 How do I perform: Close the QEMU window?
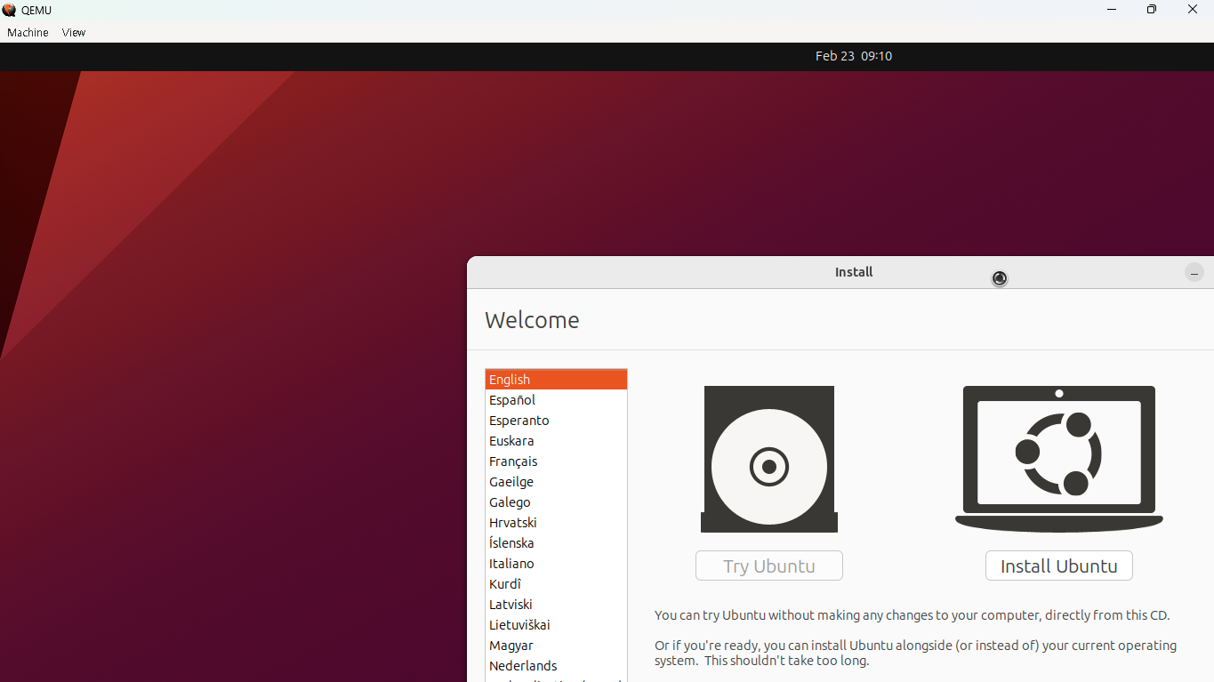tap(1193, 10)
